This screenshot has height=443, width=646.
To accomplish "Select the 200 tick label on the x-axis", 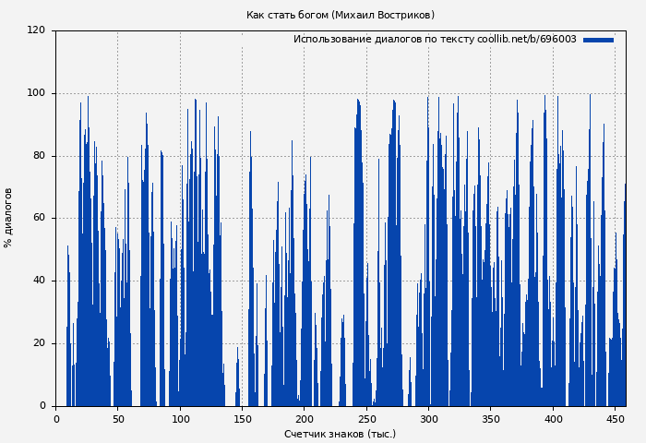I will point(305,419).
